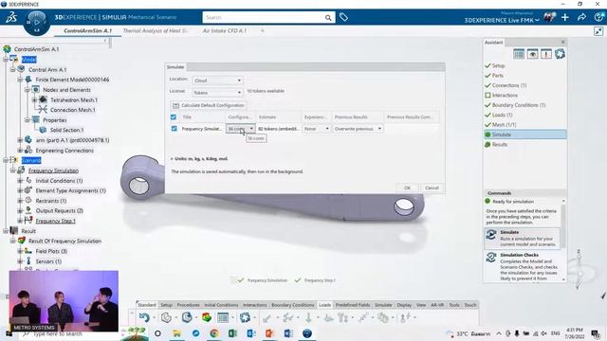This screenshot has width=607, height=341.
Task: Click the Tetrahedron Mesh.1 node icon
Action: pos(43,99)
